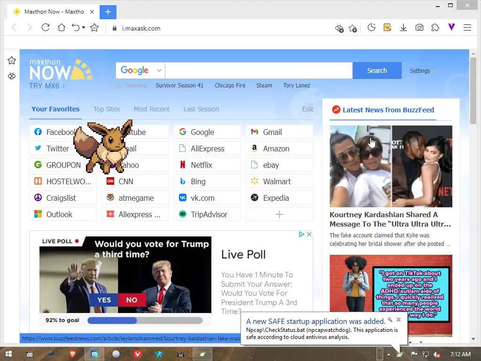This screenshot has height=361, width=481.
Task: Open the vk.com favorite tile
Action: (x=207, y=198)
